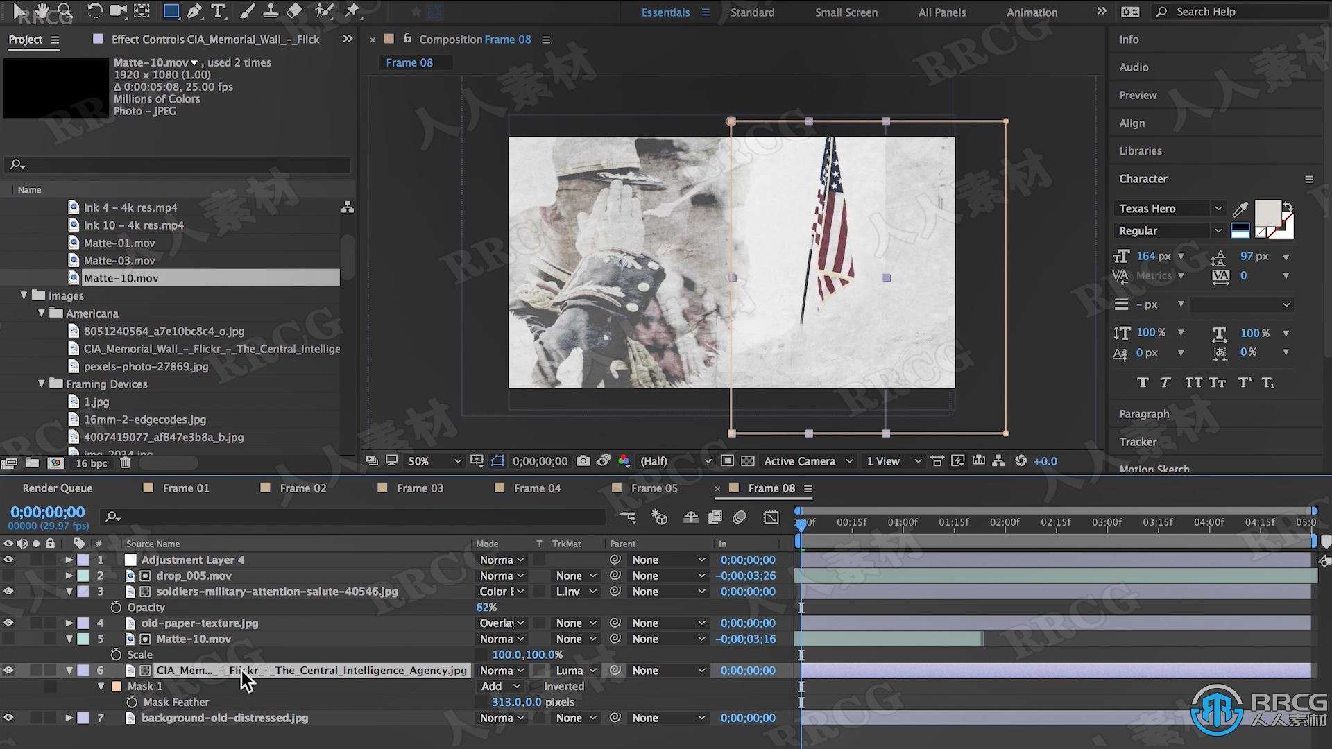Click the Show Channel color icon
Screen dimensions: 1332x749
pyautogui.click(x=624, y=461)
